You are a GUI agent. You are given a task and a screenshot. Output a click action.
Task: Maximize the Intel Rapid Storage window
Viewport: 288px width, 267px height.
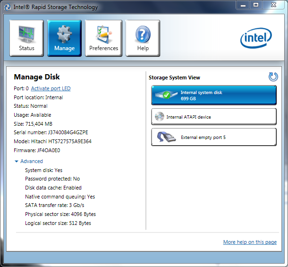coord(256,5)
